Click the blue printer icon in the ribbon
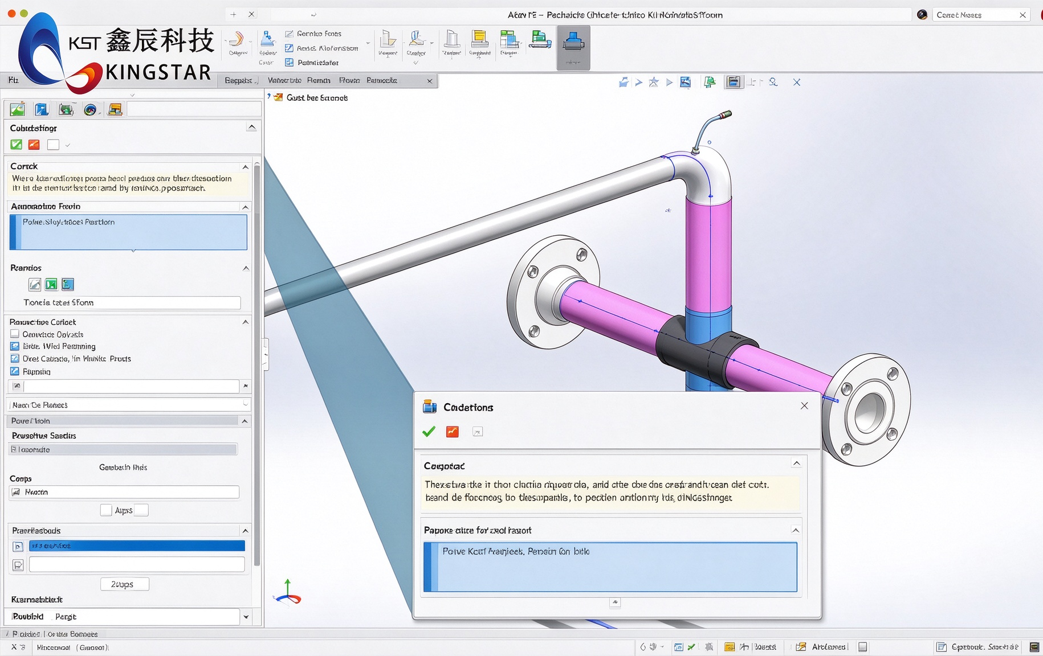The height and width of the screenshot is (656, 1043). pos(573,42)
